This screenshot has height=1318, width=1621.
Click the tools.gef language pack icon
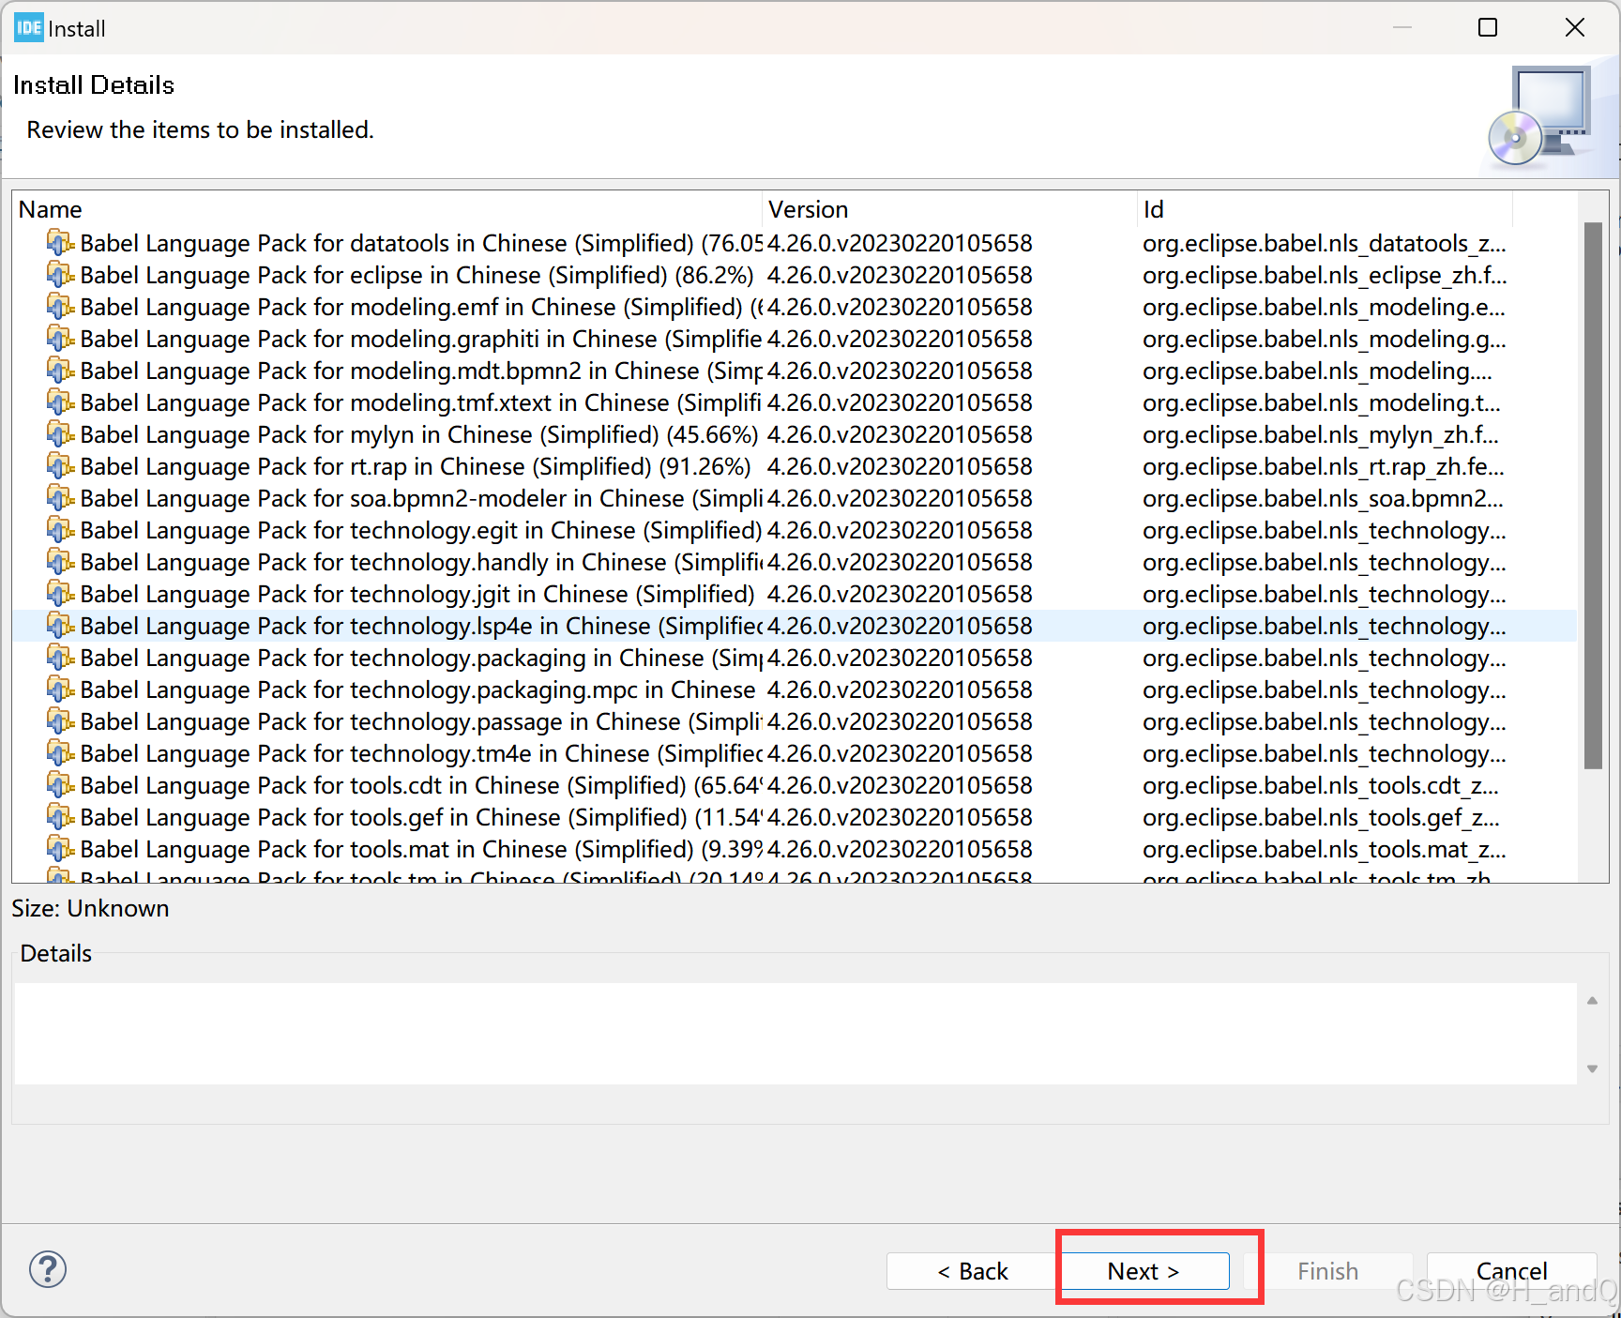click(x=60, y=817)
